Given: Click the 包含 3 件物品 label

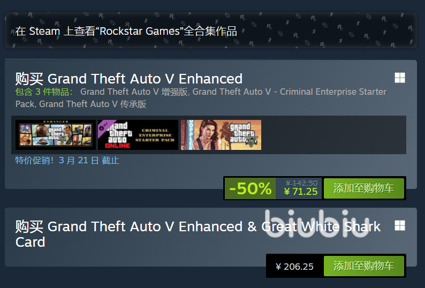Looking at the screenshot, I should pos(44,92).
